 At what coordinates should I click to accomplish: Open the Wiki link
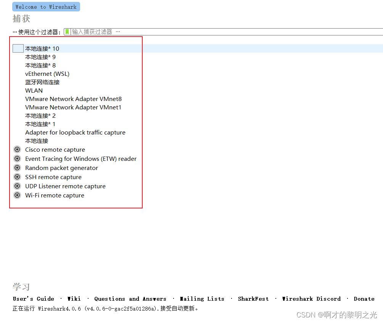(74, 299)
